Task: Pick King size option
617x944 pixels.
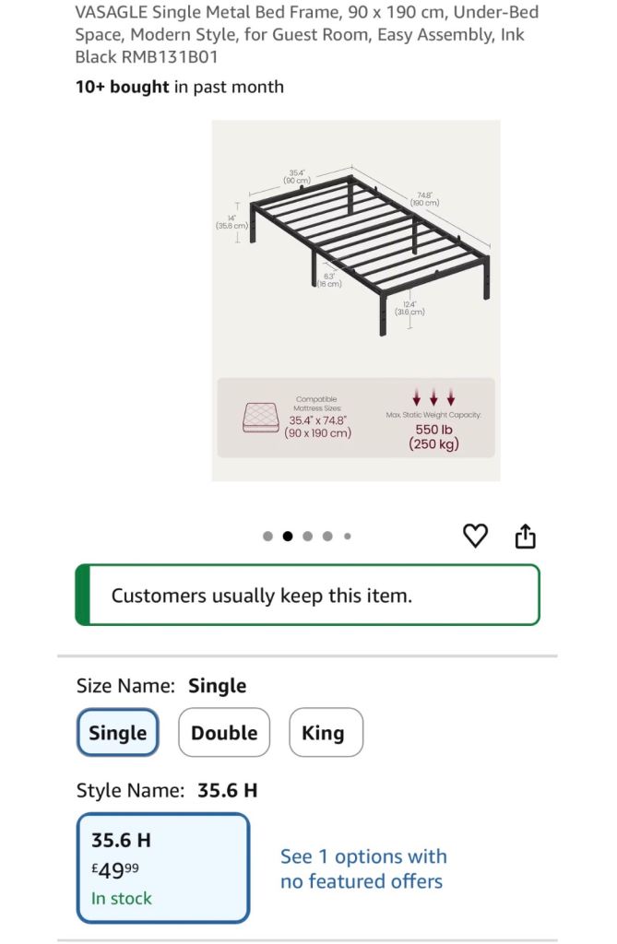Action: click(x=323, y=733)
